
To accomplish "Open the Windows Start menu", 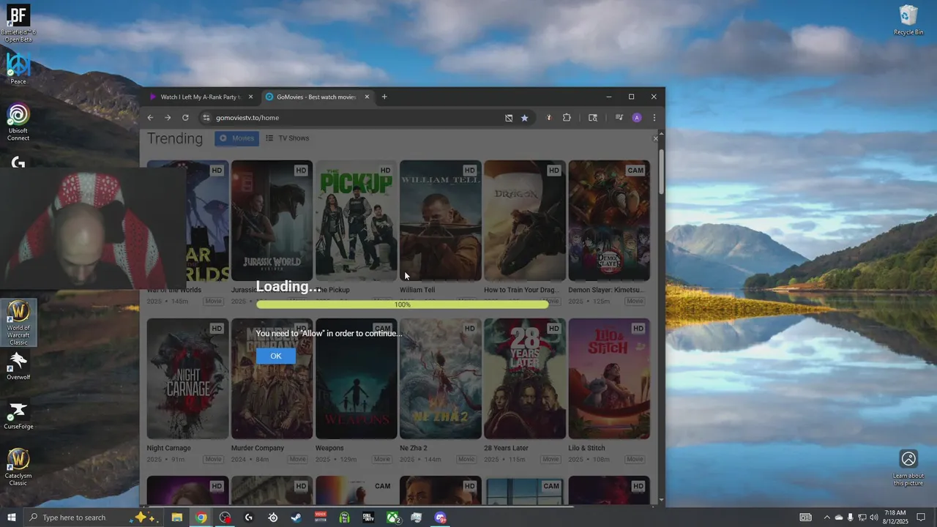I will click(x=12, y=517).
